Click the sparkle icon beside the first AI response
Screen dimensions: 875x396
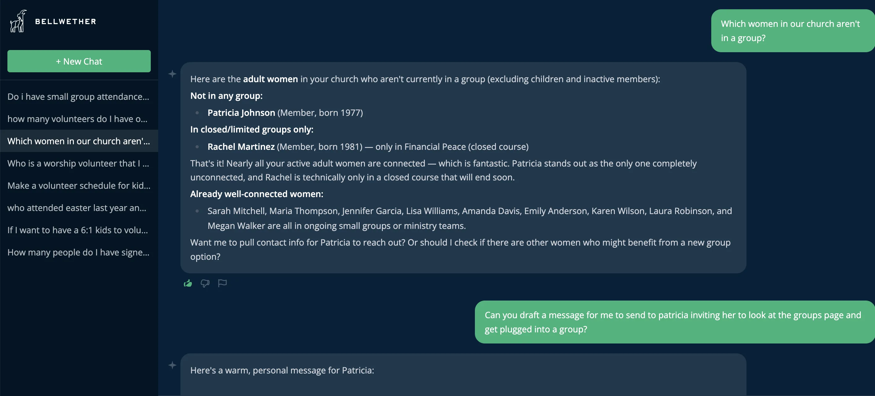(x=172, y=74)
